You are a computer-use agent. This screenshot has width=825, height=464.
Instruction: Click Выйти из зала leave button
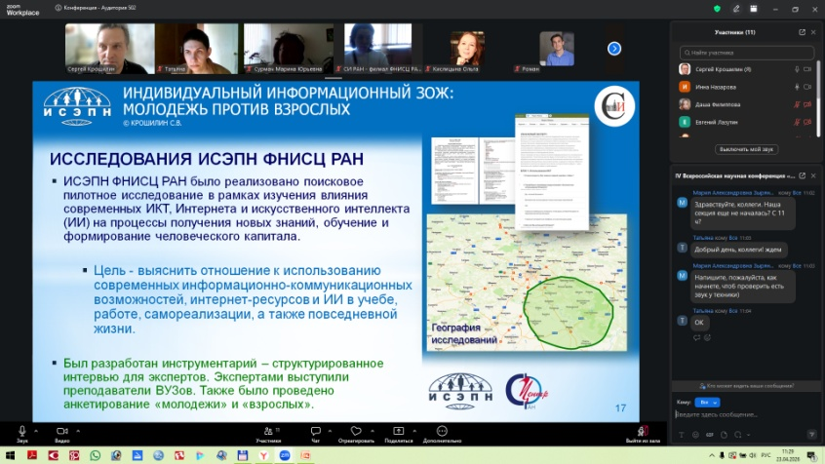(x=643, y=434)
